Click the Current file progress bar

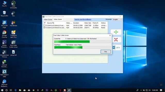pyautogui.click(x=82, y=42)
